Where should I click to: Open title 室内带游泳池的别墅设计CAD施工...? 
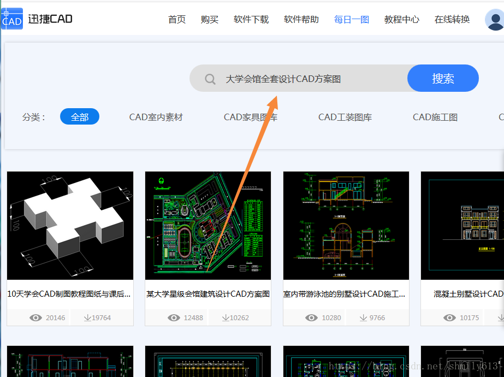[x=344, y=294]
